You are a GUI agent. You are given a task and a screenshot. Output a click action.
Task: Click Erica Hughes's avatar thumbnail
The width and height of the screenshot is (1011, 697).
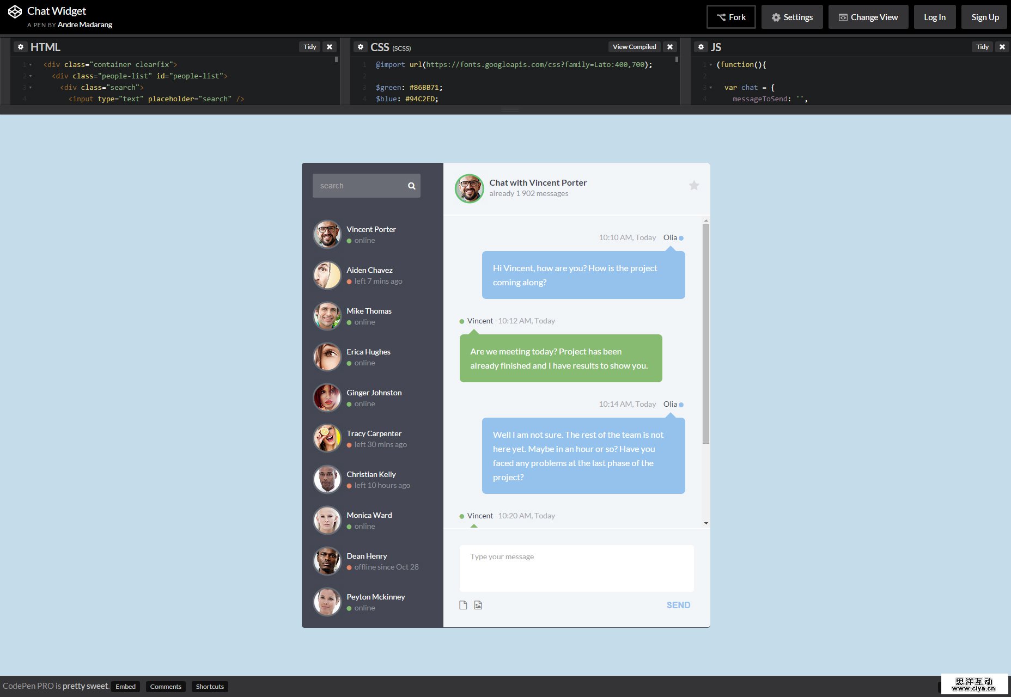tap(327, 357)
